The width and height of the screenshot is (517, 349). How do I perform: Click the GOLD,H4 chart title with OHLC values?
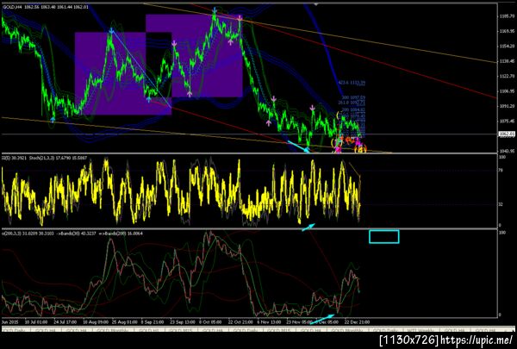(45, 7)
